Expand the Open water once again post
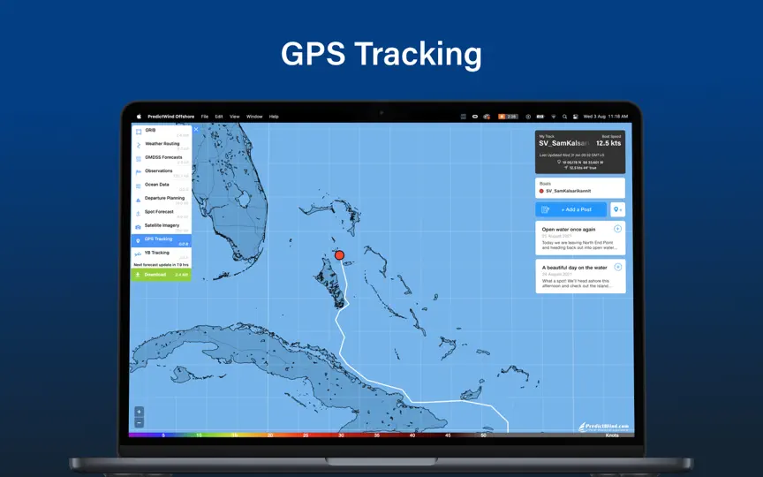The width and height of the screenshot is (763, 477). 617,229
